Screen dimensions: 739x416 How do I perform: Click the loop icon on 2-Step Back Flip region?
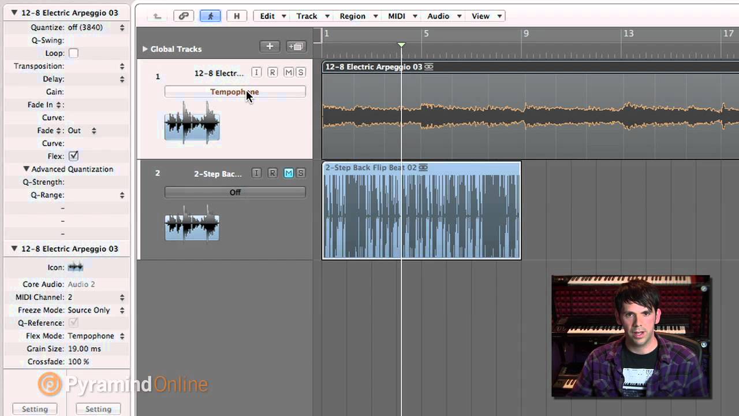click(x=423, y=168)
